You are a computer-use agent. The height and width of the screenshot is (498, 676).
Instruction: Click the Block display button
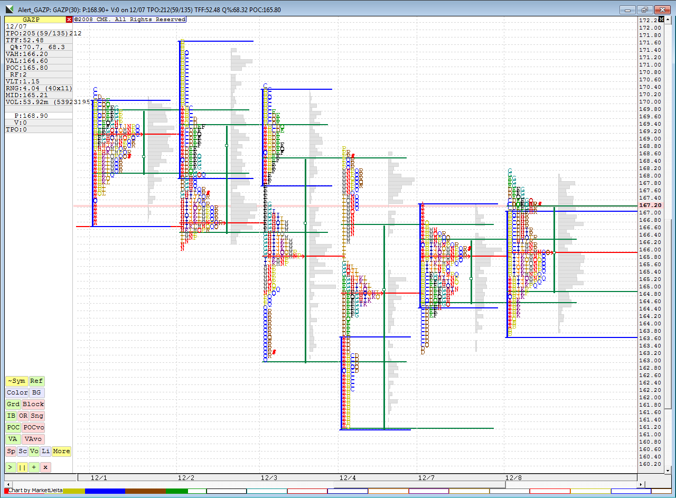pos(34,405)
